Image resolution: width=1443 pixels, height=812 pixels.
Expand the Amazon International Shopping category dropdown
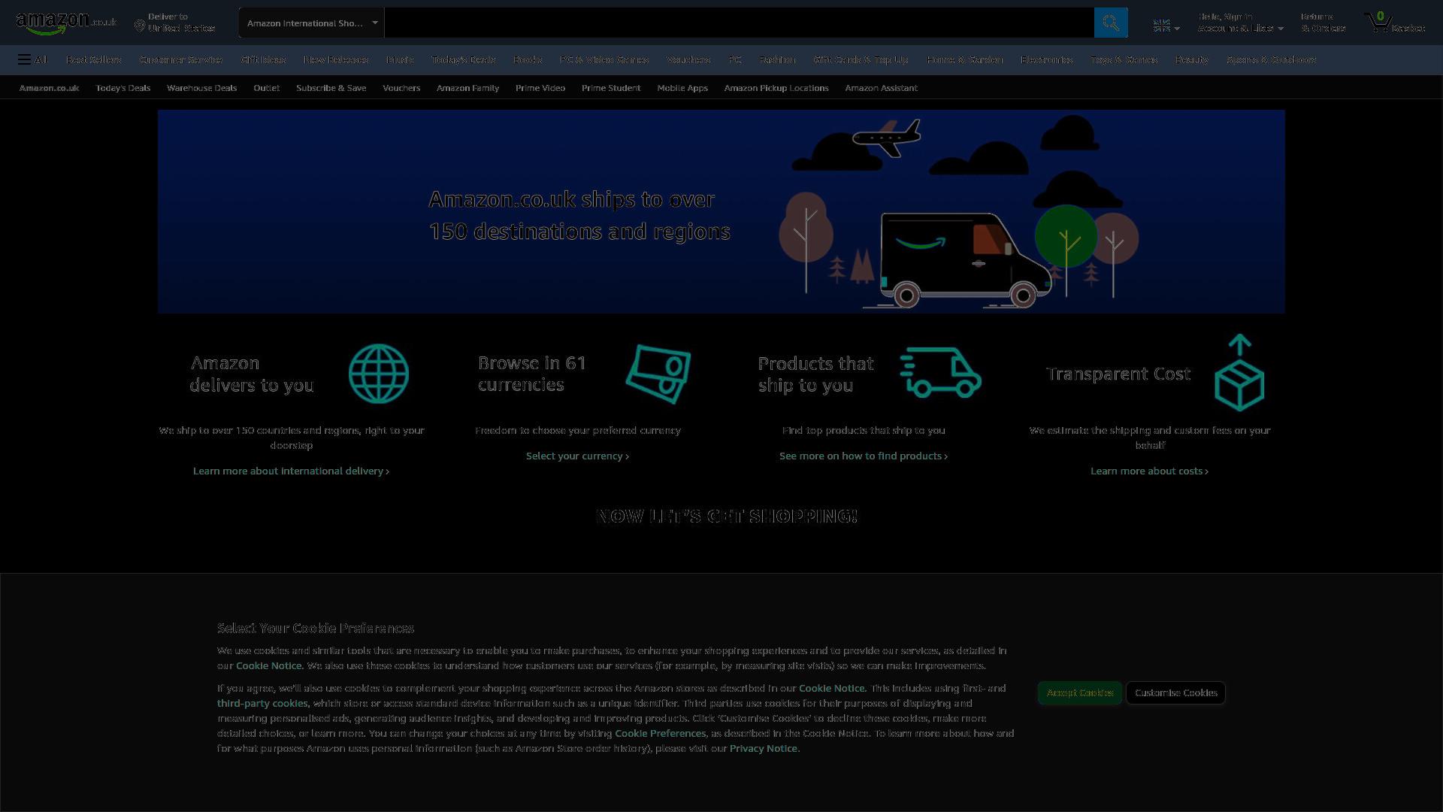pos(311,23)
